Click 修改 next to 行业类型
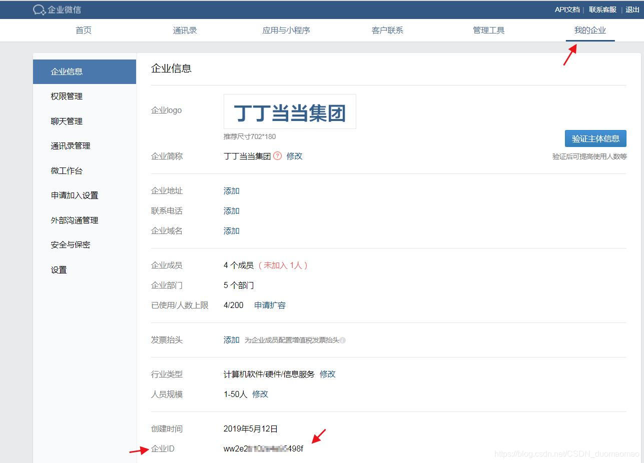The width and height of the screenshot is (644, 463). 328,374
